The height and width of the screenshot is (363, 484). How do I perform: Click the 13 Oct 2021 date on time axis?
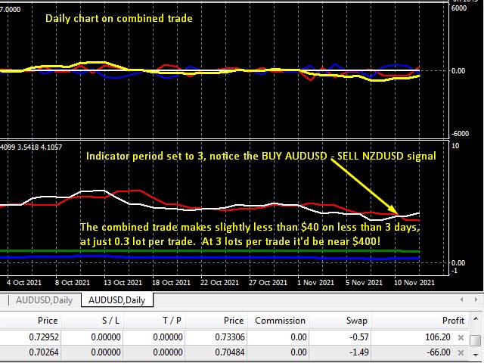pyautogui.click(x=123, y=282)
